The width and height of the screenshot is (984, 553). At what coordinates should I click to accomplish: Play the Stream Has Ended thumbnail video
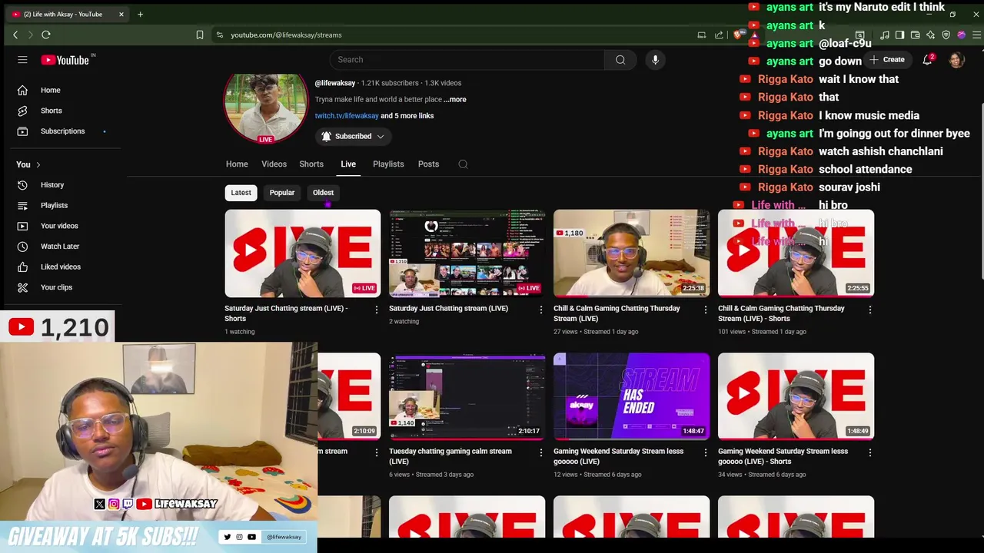[x=631, y=396]
